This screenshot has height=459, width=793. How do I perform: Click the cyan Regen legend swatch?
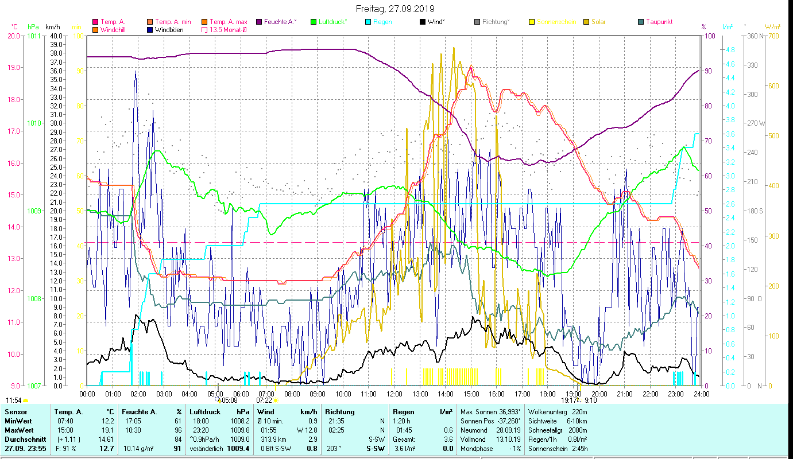368,22
